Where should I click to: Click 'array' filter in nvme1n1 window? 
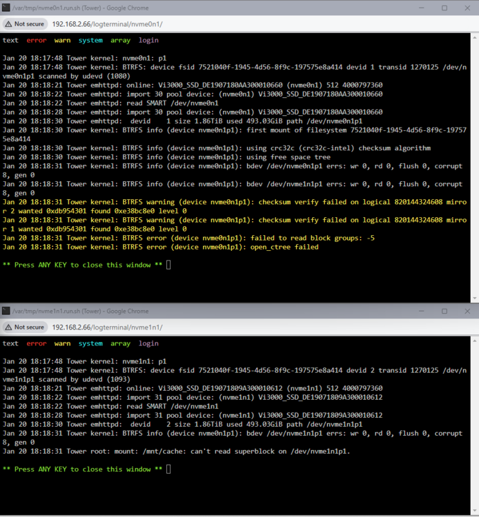[121, 343]
